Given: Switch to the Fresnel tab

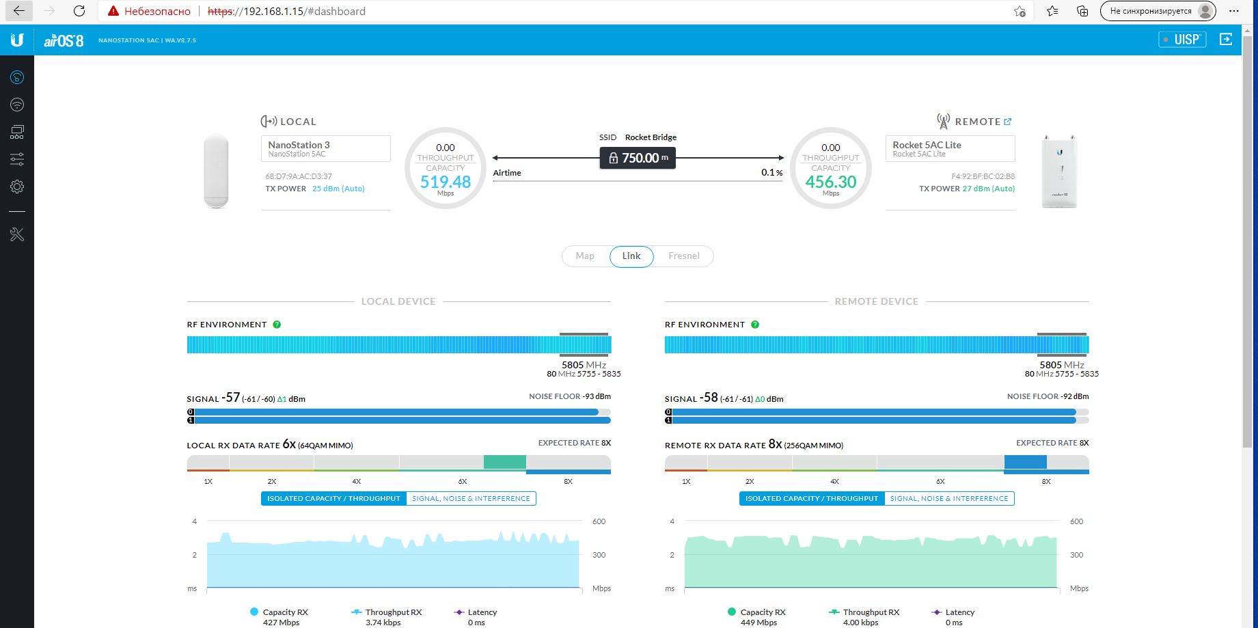Looking at the screenshot, I should point(684,256).
